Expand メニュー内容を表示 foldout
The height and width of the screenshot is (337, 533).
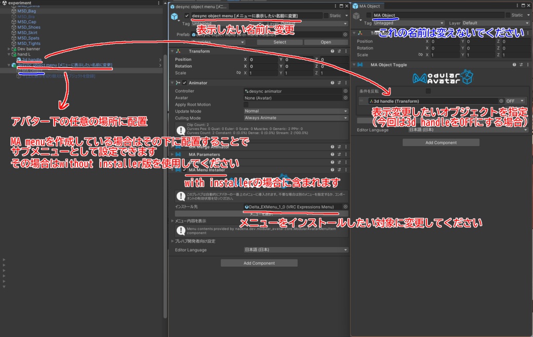tap(172, 221)
